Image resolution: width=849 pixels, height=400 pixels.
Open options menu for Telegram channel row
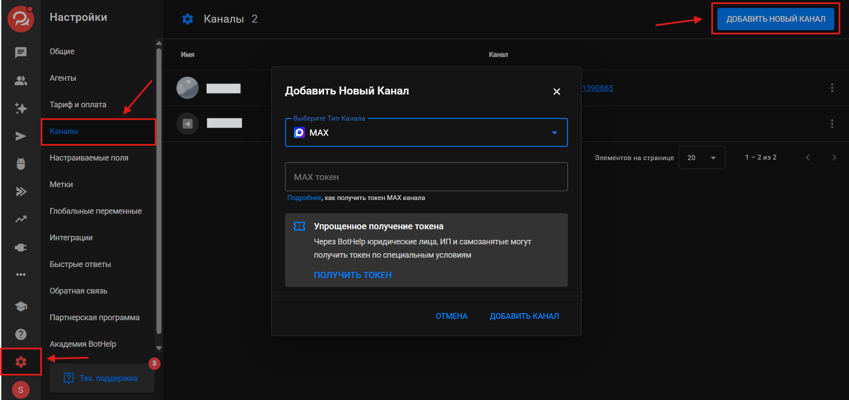click(x=832, y=123)
